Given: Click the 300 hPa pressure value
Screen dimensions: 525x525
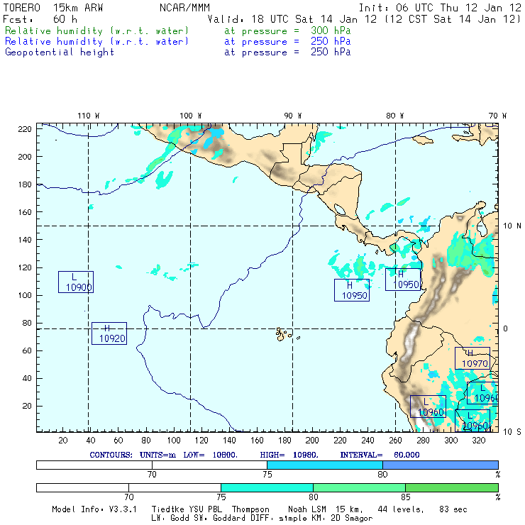Looking at the screenshot, I should click(331, 31).
